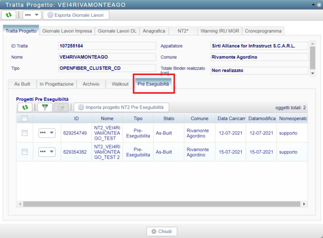Switch to the Tratta Progetto tab
This screenshot has height=238, width=323.
pyautogui.click(x=21, y=31)
